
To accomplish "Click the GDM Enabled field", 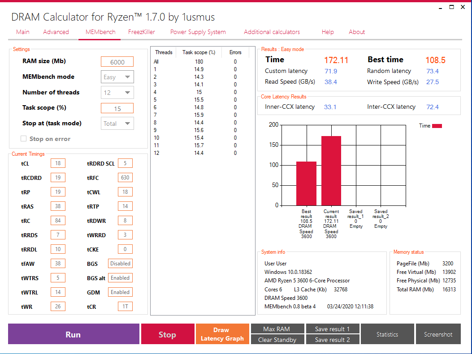I will (121, 292).
